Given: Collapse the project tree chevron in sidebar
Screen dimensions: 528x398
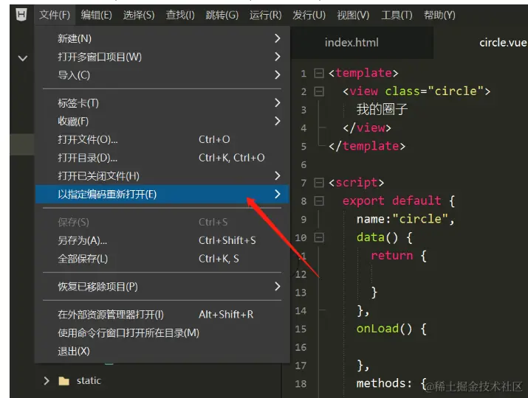Looking at the screenshot, I should (x=23, y=58).
